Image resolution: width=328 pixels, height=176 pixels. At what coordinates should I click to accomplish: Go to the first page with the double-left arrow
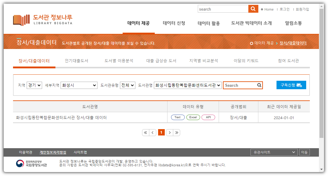146,132
